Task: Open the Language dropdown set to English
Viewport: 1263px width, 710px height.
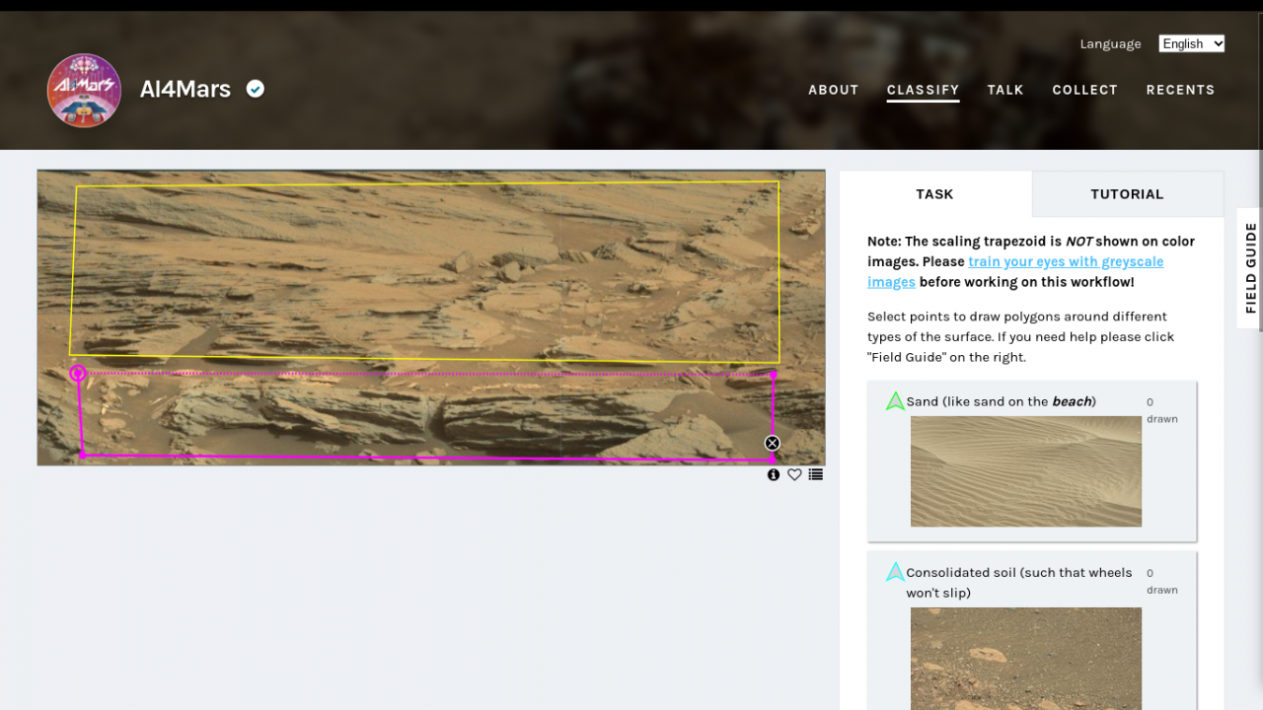Action: 1192,43
